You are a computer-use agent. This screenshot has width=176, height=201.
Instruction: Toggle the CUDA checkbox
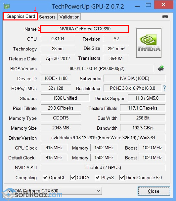pyautogui.click(x=73, y=178)
